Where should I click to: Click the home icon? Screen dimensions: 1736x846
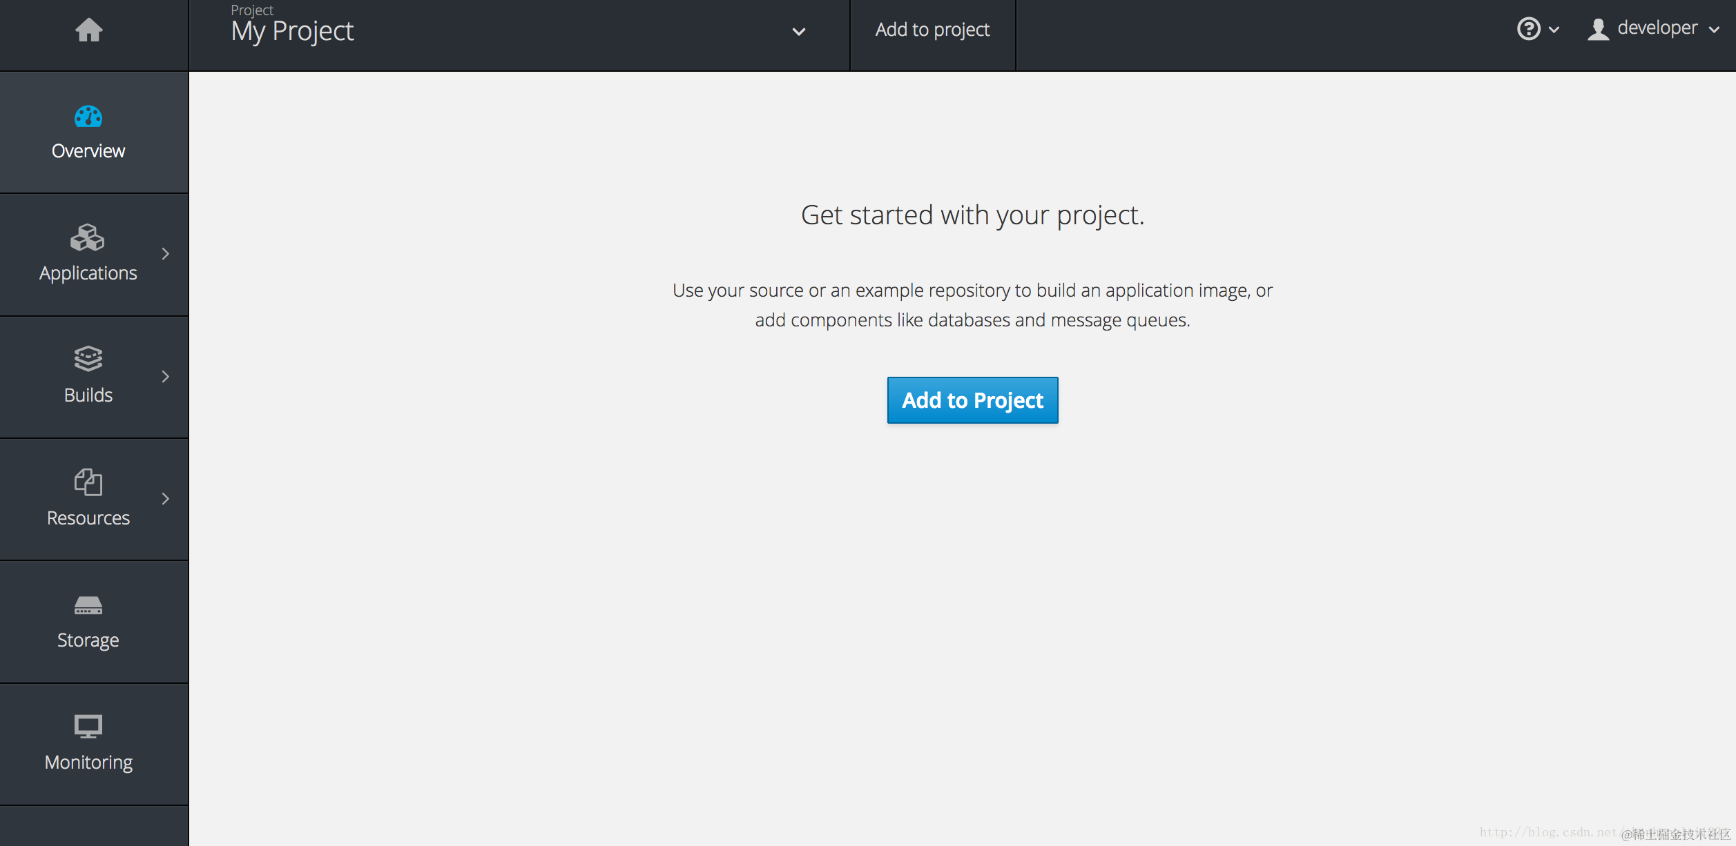point(89,30)
